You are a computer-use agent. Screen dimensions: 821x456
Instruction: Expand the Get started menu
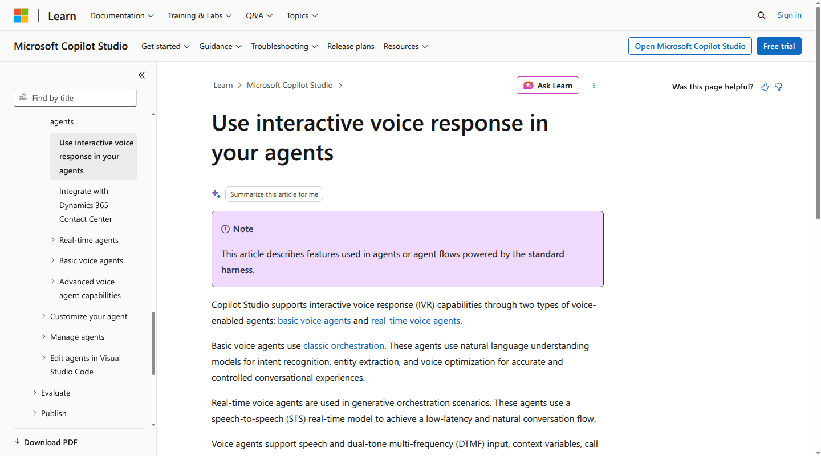point(165,46)
